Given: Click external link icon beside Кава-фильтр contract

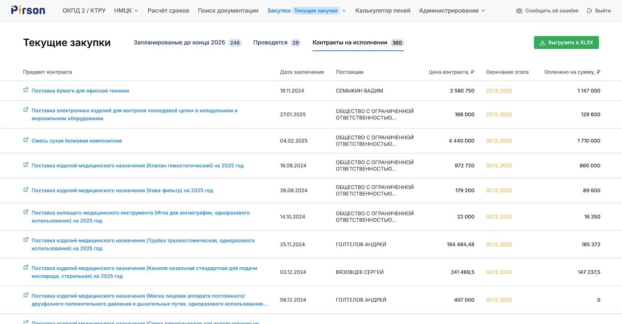Looking at the screenshot, I should (x=26, y=190).
